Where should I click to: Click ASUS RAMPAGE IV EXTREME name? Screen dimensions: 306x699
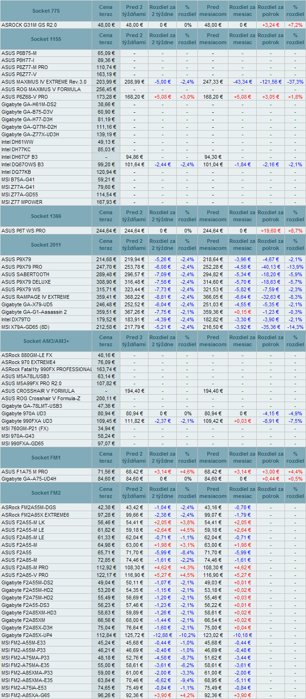(x=35, y=296)
